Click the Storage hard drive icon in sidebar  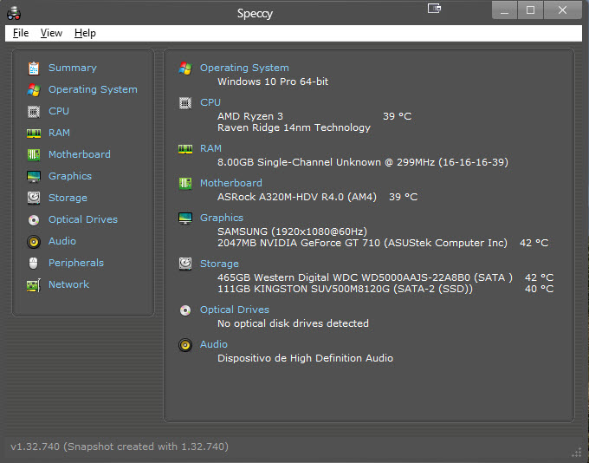[34, 198]
